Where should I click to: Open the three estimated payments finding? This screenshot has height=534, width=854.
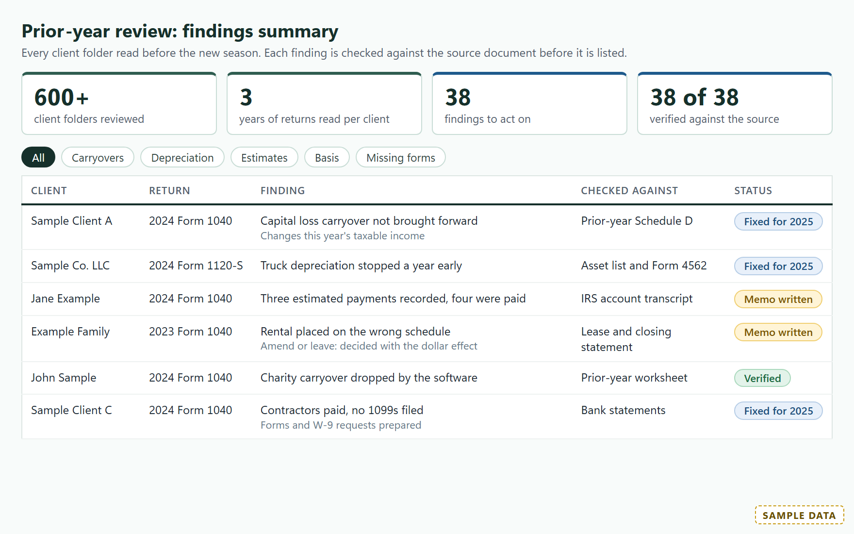(x=393, y=299)
